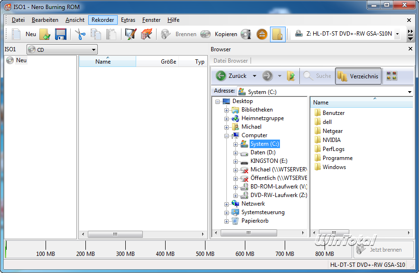Expand the Heimnetzgruppe node
419x273 pixels.
[226, 119]
